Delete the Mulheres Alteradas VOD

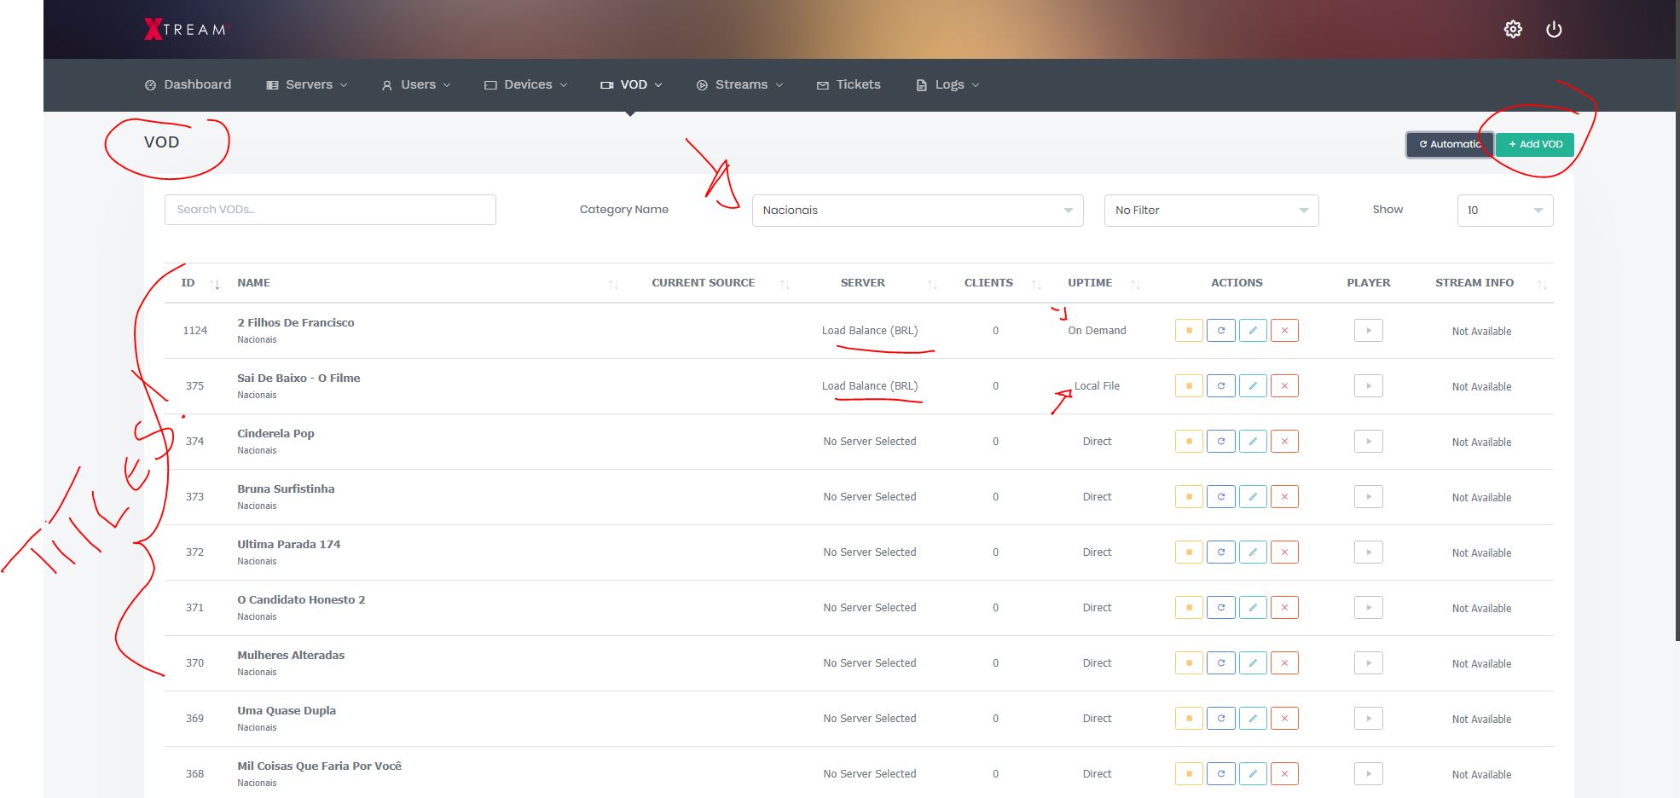1284,663
